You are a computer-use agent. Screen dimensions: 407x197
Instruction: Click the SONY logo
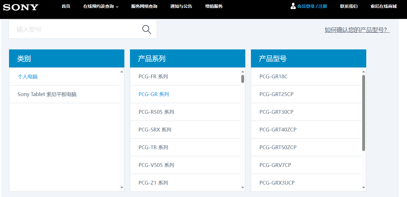[x=21, y=7]
